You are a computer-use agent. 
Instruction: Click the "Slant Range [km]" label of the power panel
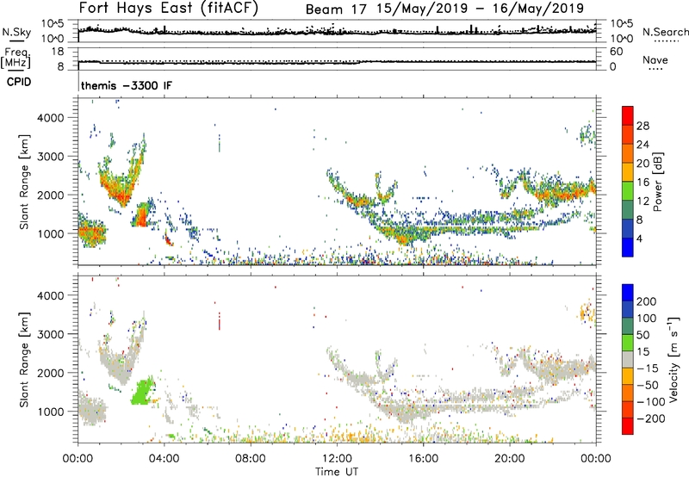coord(24,182)
